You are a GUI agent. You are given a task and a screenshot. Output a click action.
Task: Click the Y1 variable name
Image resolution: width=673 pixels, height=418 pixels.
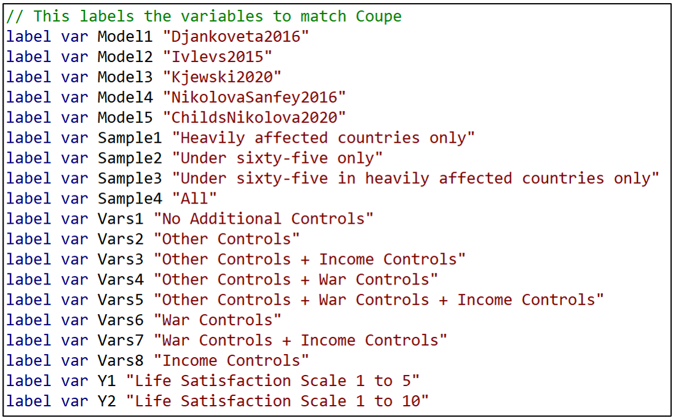pyautogui.click(x=106, y=381)
